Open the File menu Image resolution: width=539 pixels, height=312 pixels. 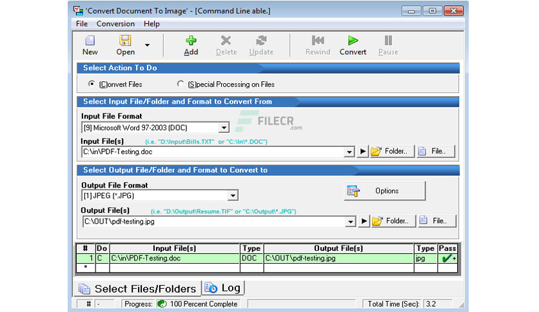click(x=82, y=24)
